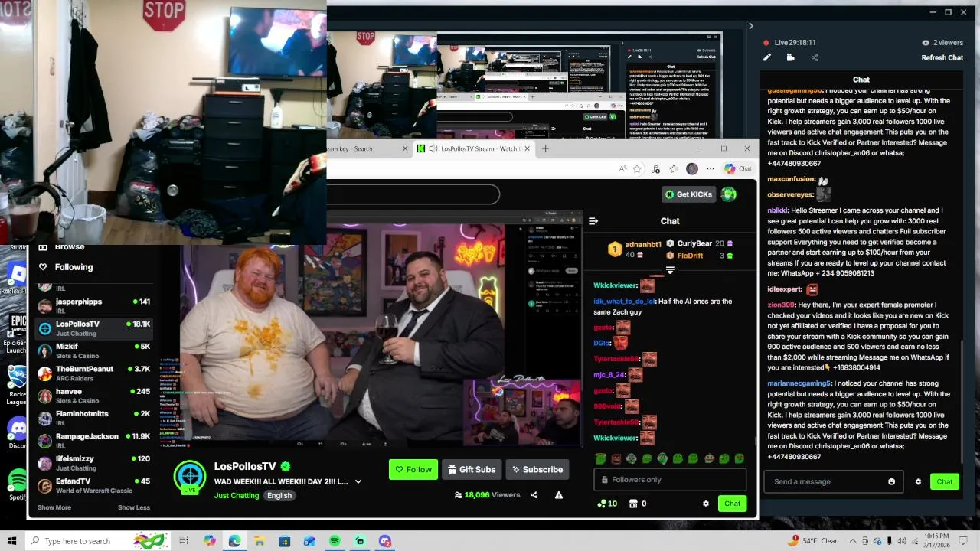Open Copilot Chat button in Edge
980x551 pixels.
pyautogui.click(x=738, y=168)
